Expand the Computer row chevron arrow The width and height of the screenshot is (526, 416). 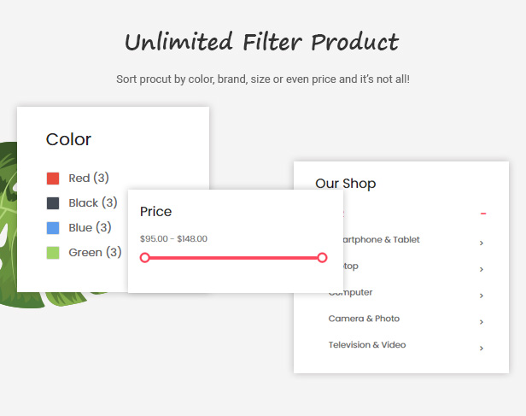point(482,296)
